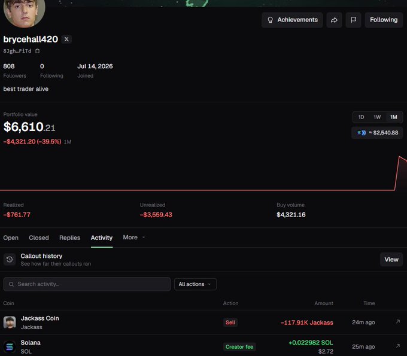This screenshot has height=356, width=407.
Task: Click the portfolio value $6,610.21
Action: pyautogui.click(x=29, y=127)
